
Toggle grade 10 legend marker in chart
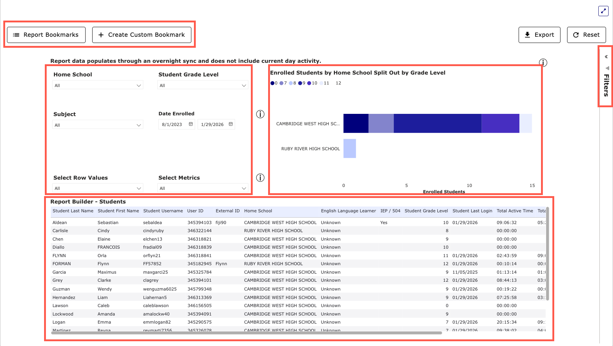pyautogui.click(x=309, y=83)
